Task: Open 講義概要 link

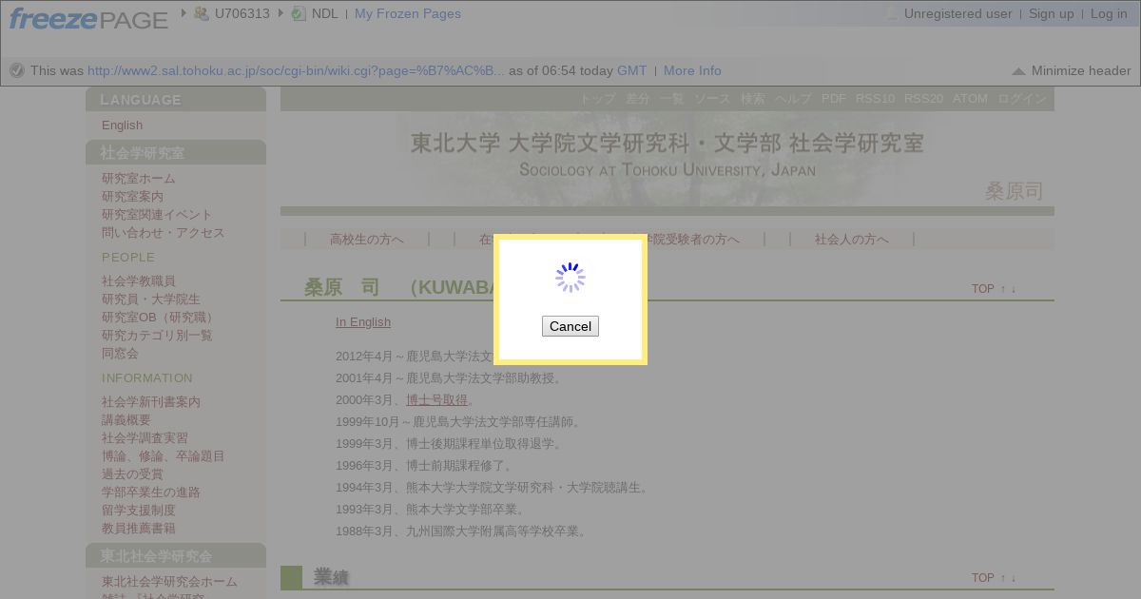Action: [x=126, y=419]
